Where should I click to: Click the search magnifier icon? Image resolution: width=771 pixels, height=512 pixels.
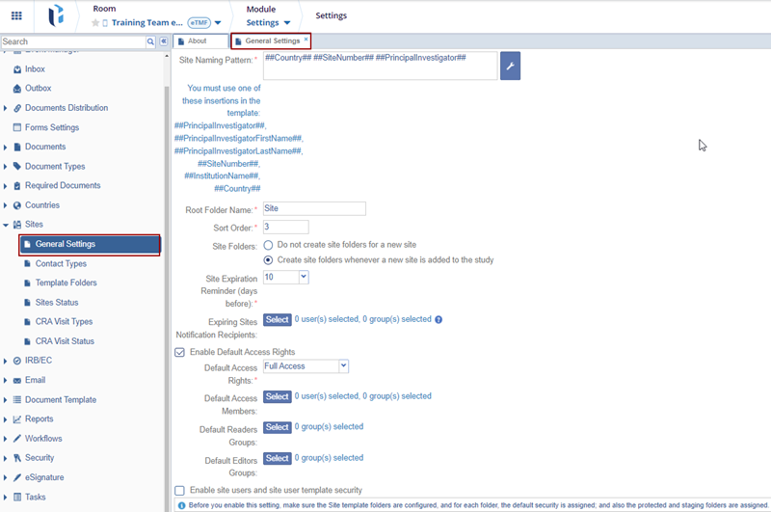[x=150, y=41]
